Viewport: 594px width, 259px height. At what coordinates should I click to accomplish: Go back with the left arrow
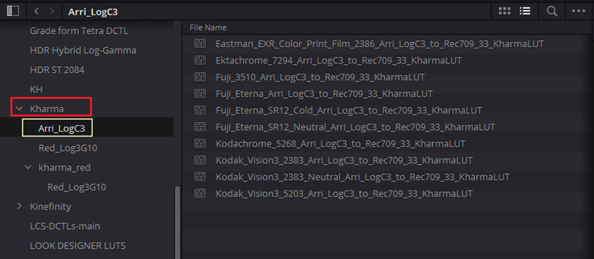(37, 11)
